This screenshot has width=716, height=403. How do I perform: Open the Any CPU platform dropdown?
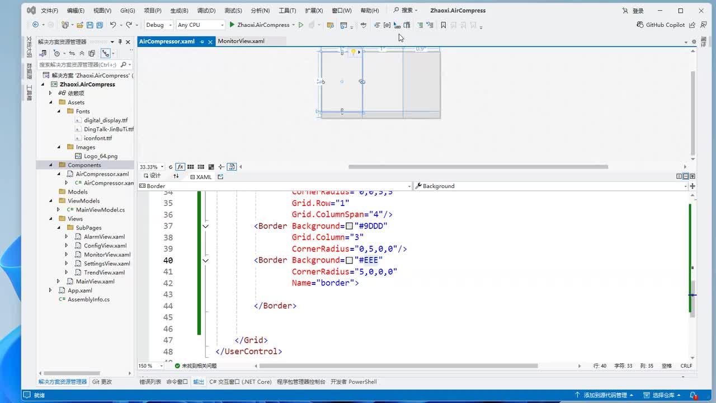click(200, 25)
